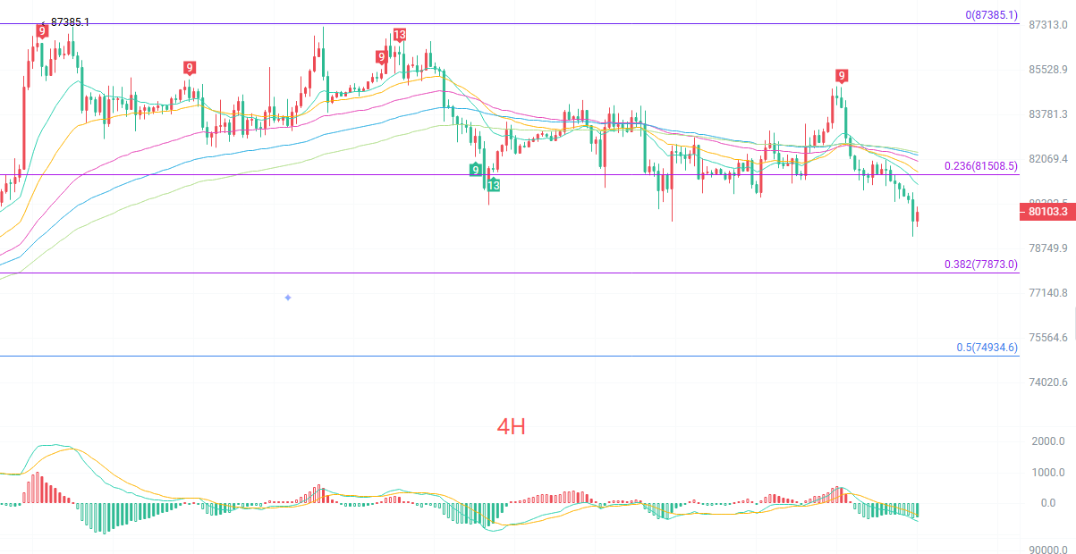The width and height of the screenshot is (1076, 554).
Task: Click the 90000.0 label below the MACD axis
Action: point(1047,550)
